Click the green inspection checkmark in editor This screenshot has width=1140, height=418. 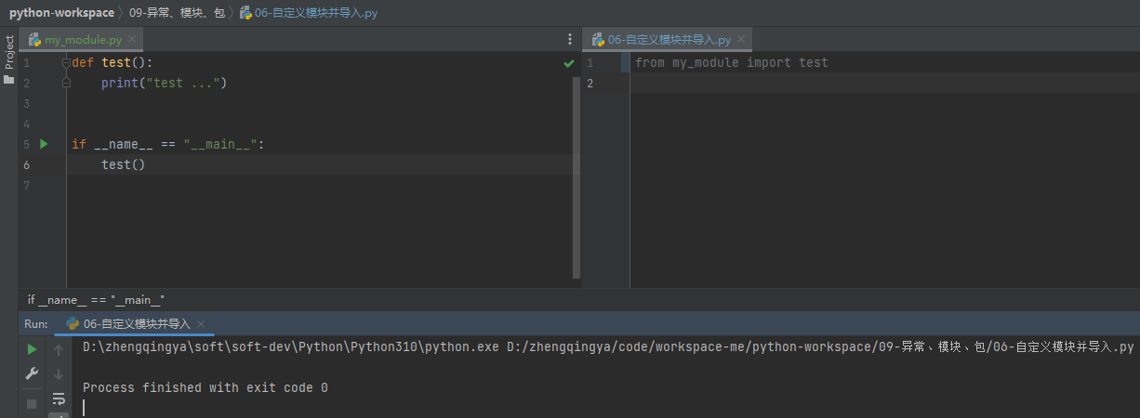point(568,63)
